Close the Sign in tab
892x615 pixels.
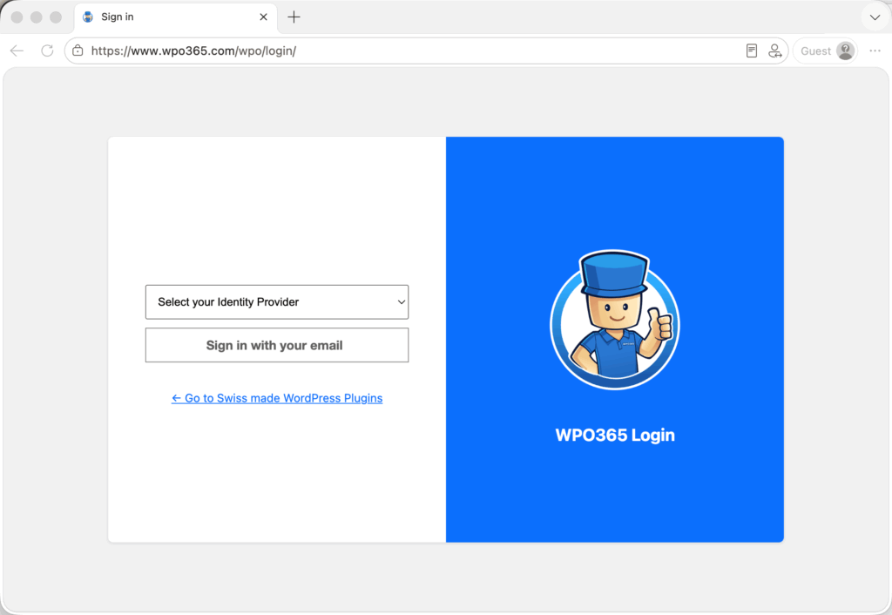263,17
